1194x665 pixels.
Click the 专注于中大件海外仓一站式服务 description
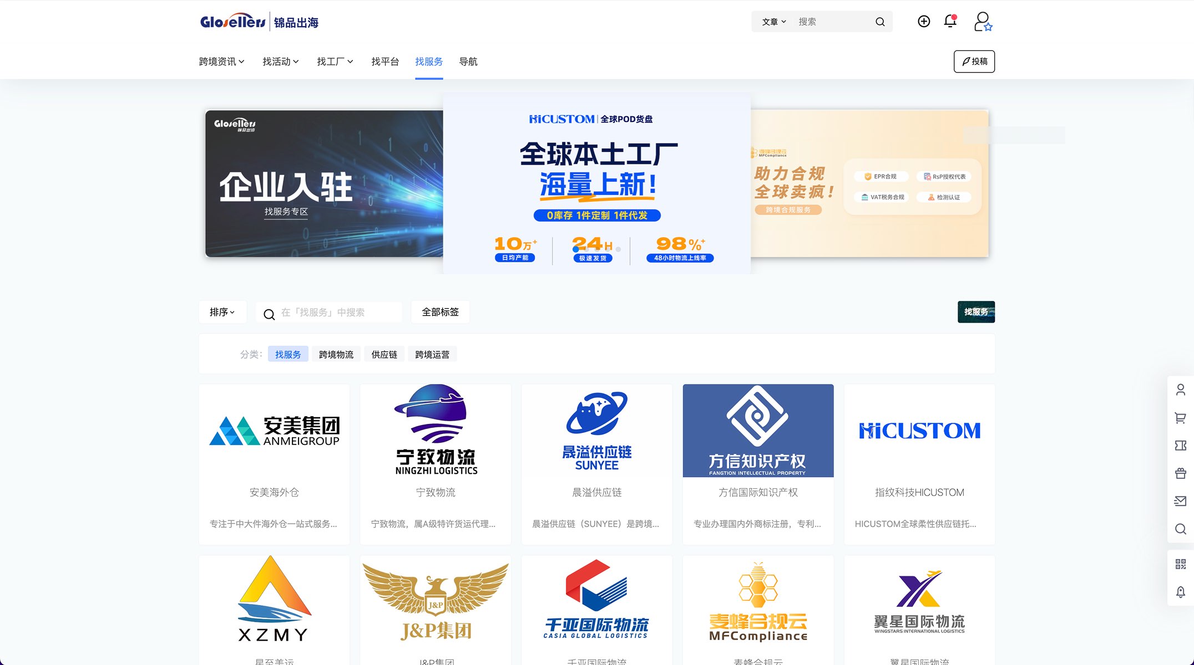pyautogui.click(x=274, y=524)
